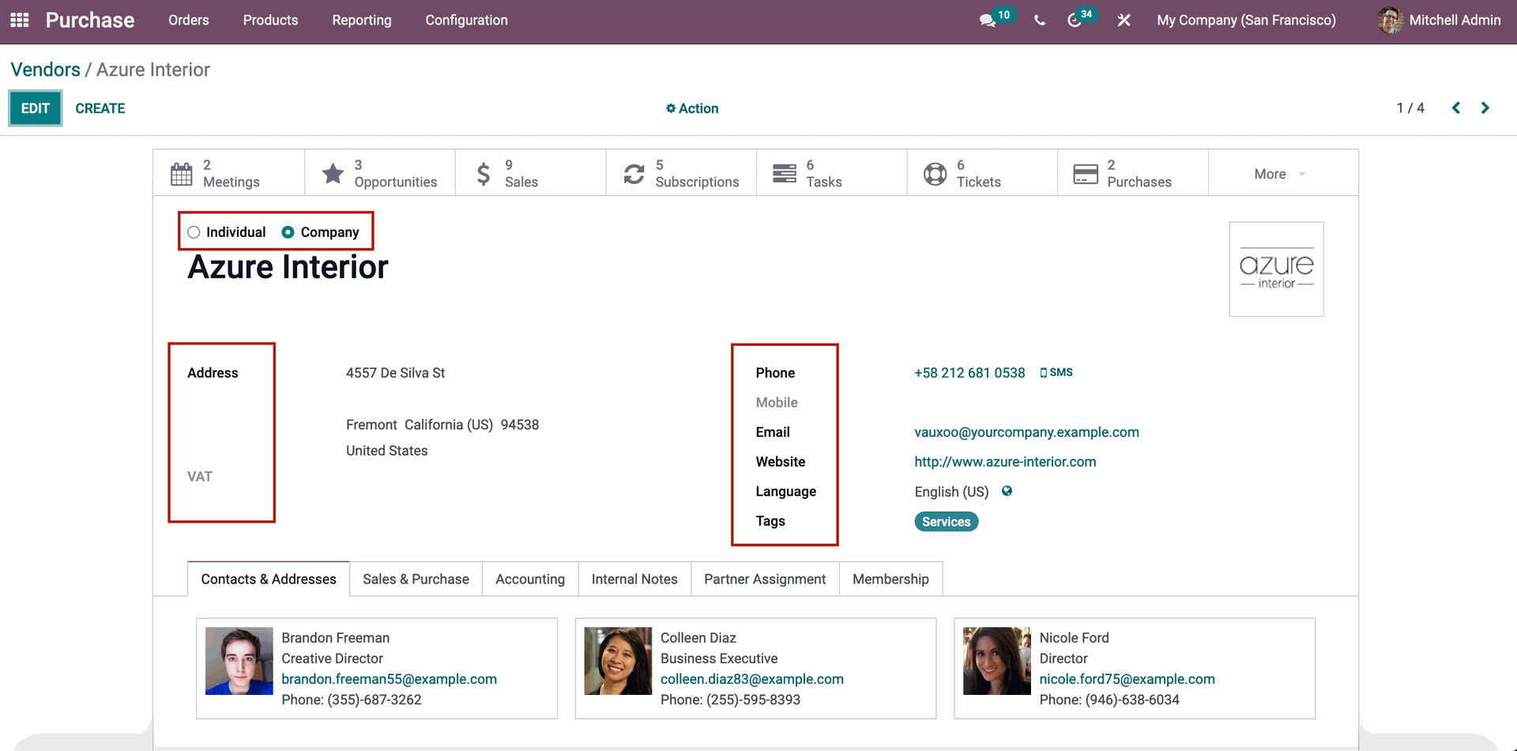1517x751 pixels.
Task: Click the EDIT button
Action: pyautogui.click(x=36, y=108)
